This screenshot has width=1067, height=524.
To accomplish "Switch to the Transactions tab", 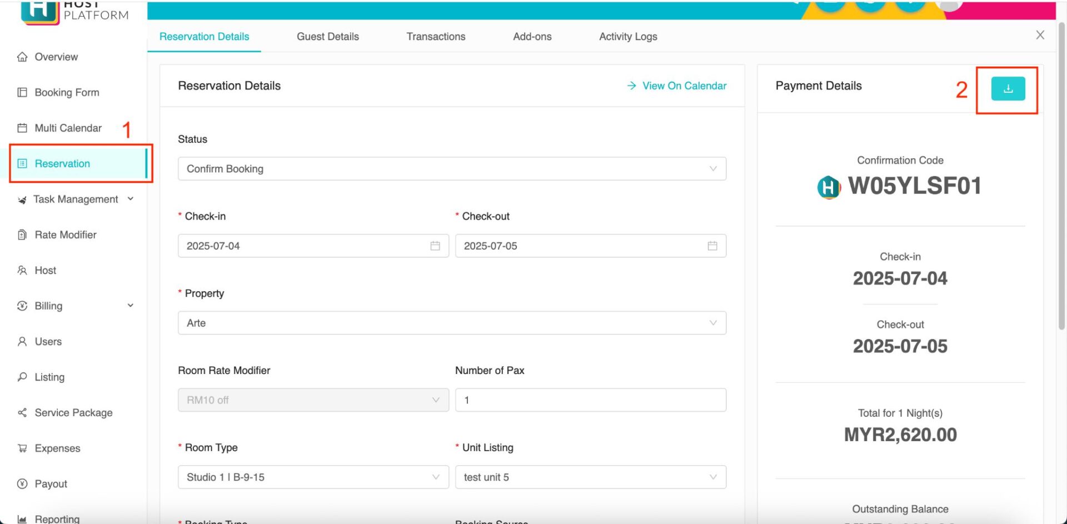I will coord(436,37).
